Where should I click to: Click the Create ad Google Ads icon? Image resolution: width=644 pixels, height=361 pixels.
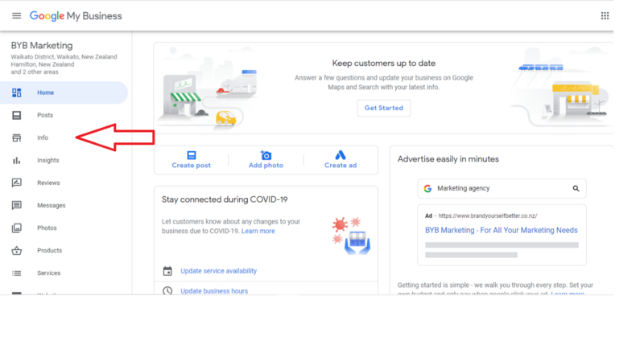[x=341, y=155]
